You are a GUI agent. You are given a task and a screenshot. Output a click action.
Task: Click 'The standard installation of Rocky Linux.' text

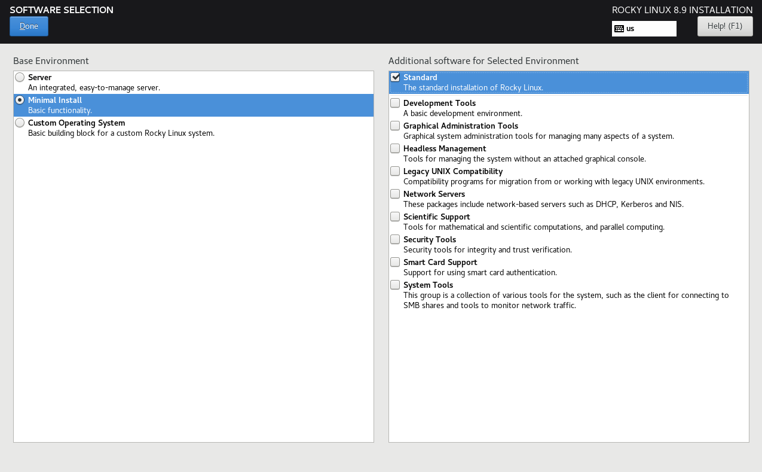click(473, 88)
